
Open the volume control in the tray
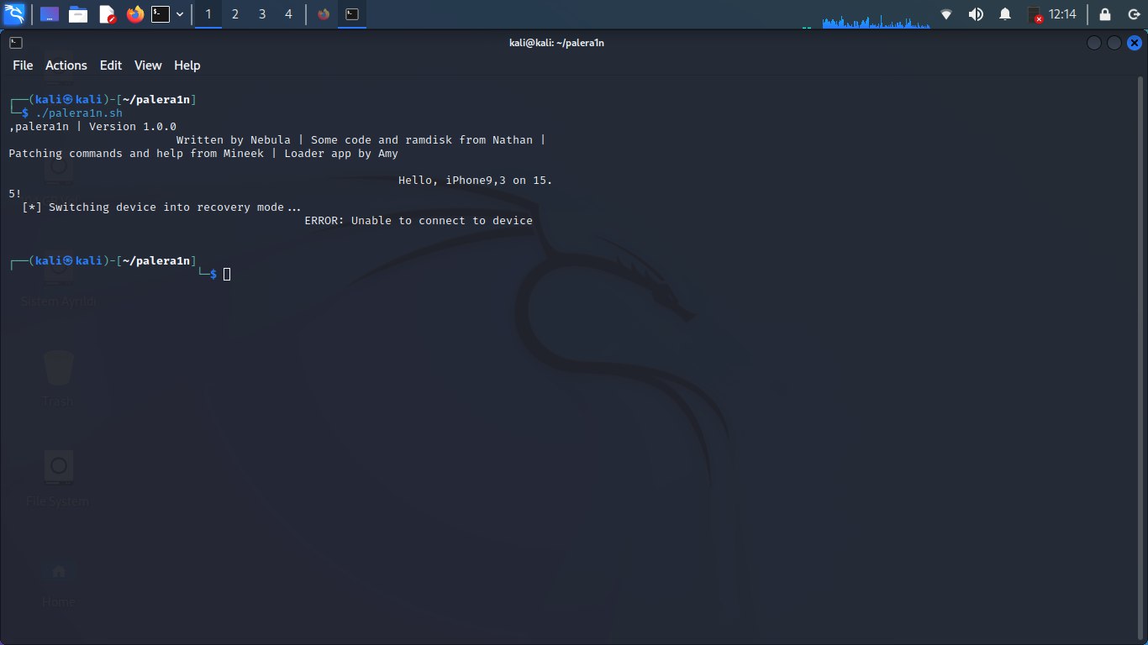(975, 13)
